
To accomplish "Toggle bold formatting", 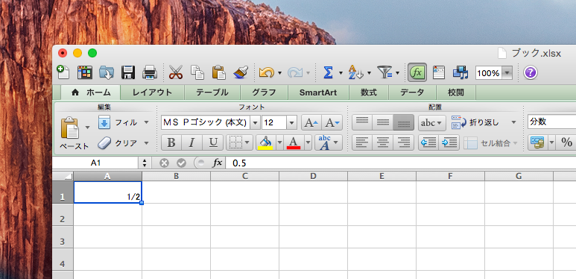I will [171, 142].
